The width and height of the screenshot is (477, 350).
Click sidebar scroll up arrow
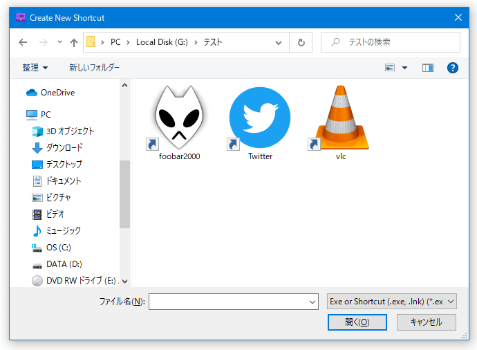[x=124, y=85]
